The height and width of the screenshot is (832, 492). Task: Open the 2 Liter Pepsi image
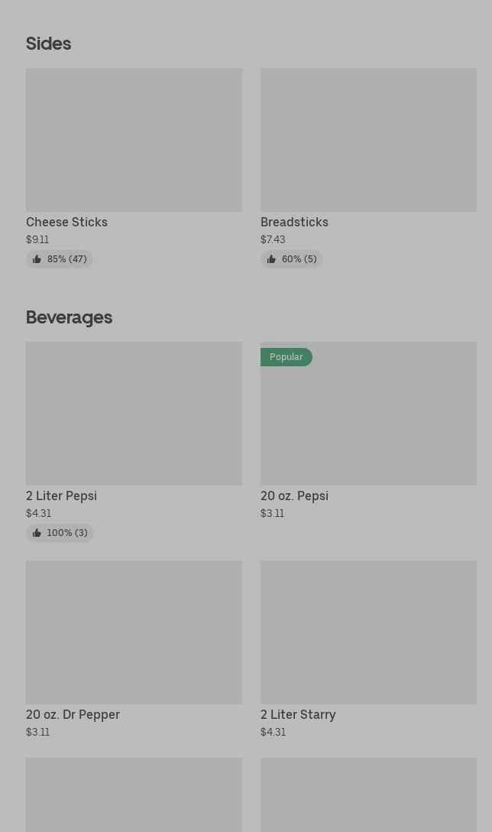pyautogui.click(x=134, y=414)
